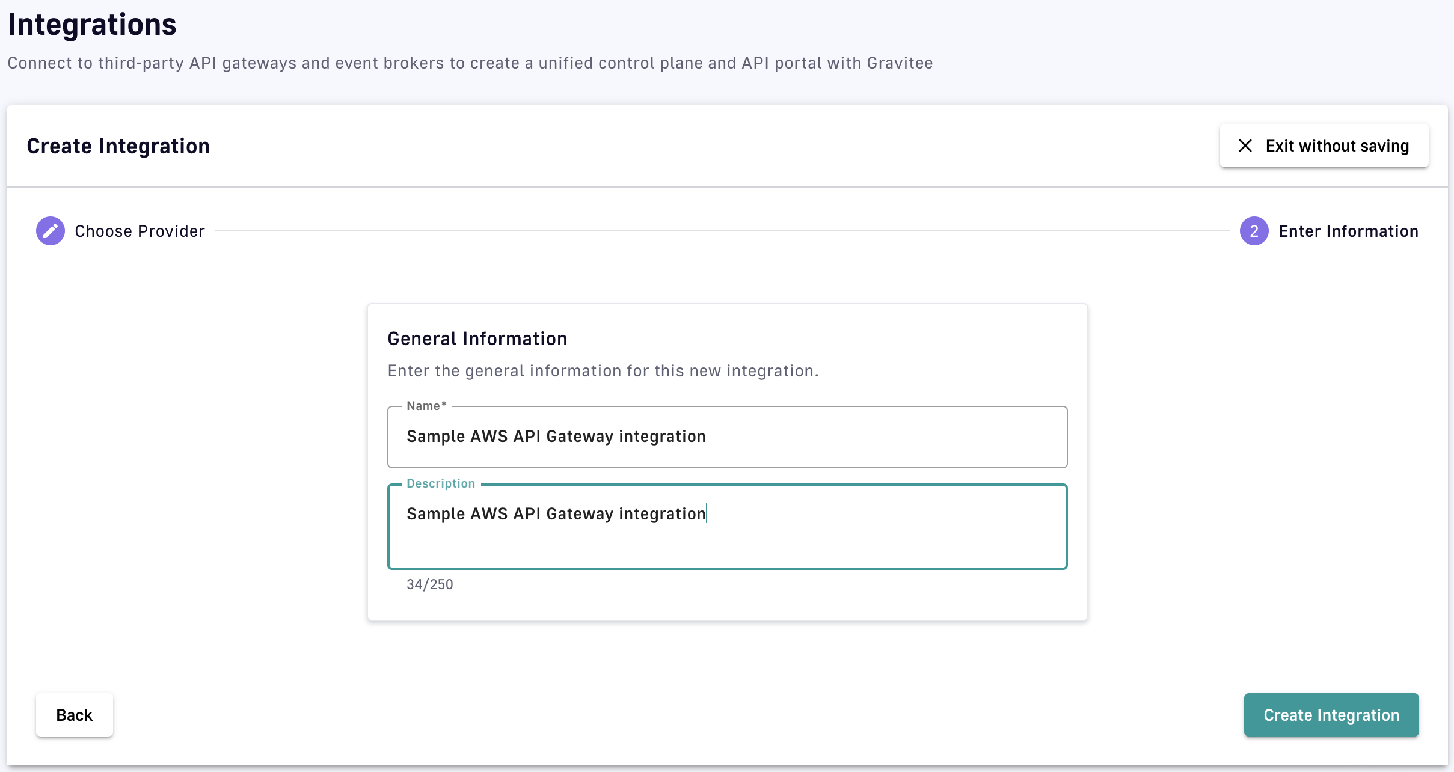The height and width of the screenshot is (772, 1454).
Task: Click the 34/250 character counter
Action: point(429,584)
